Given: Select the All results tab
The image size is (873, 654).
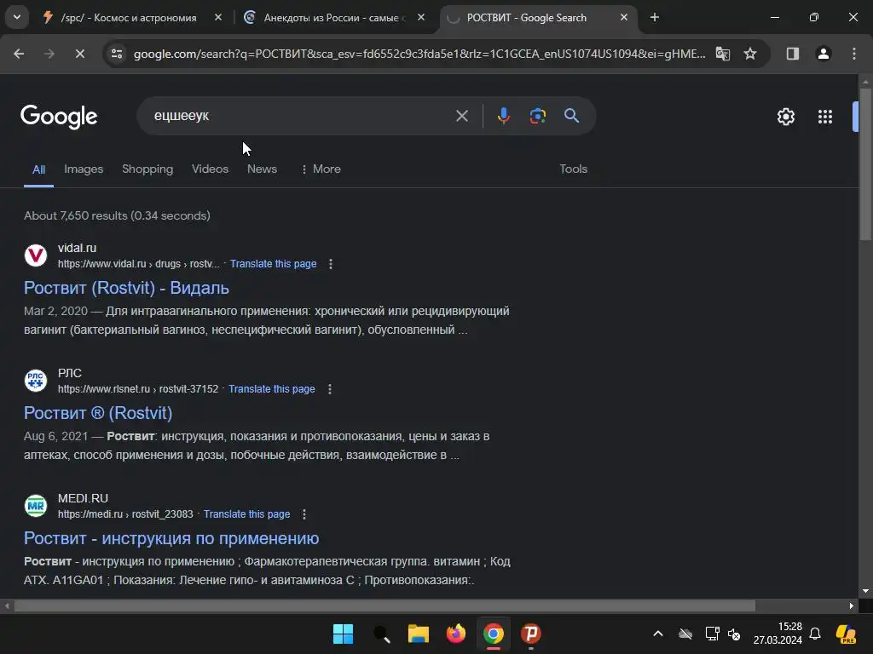Looking at the screenshot, I should [38, 169].
